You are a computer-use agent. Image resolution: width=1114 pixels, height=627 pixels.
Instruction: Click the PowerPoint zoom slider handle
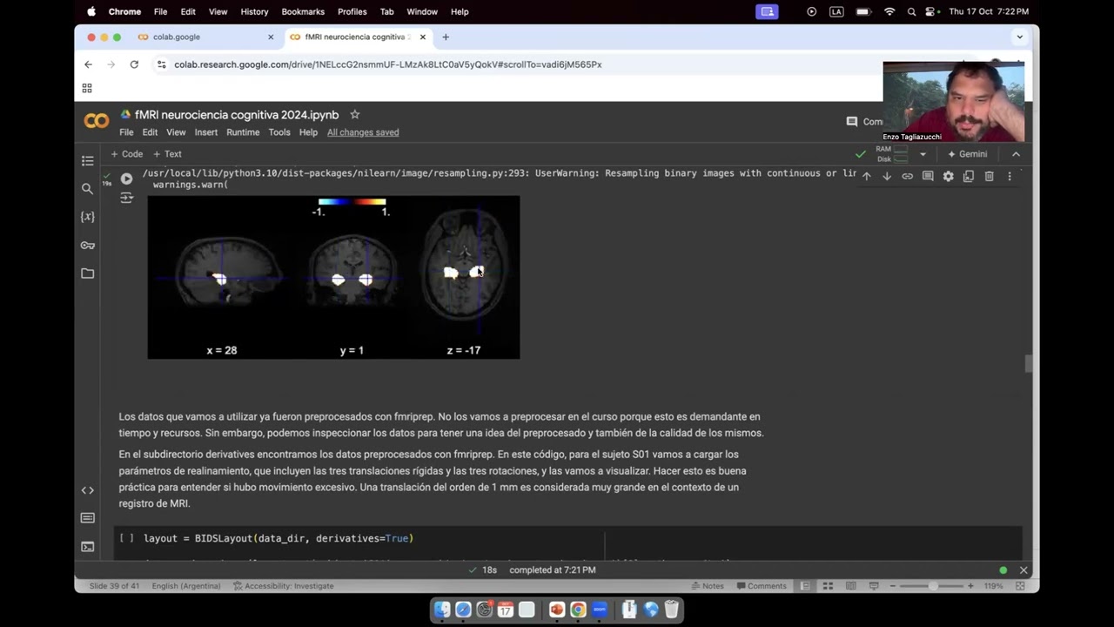[933, 586]
